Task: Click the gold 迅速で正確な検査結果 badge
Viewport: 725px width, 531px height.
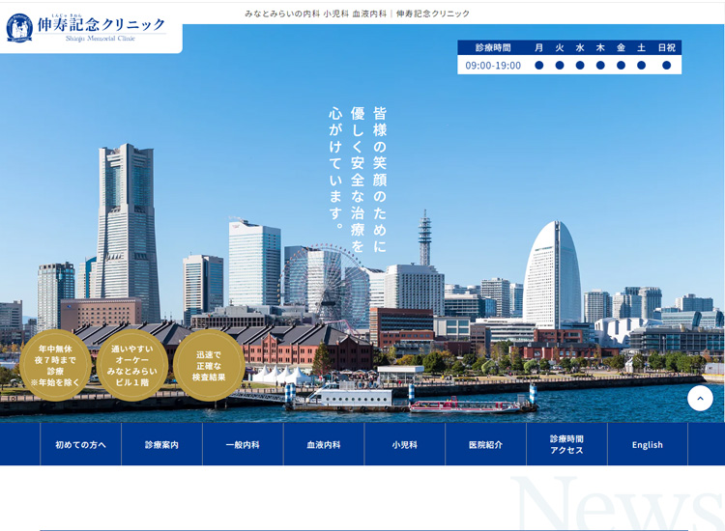Action: click(x=209, y=365)
